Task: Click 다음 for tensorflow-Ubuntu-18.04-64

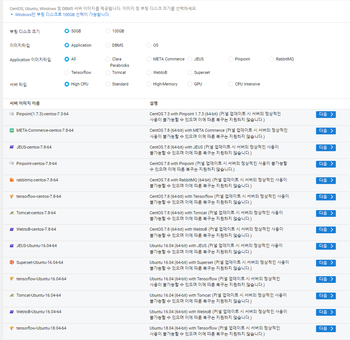Action: tap(326, 328)
